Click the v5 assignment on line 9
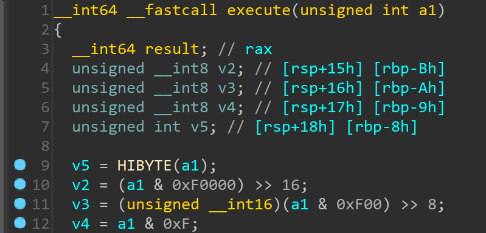This screenshot has height=233, width=486. pyautogui.click(x=81, y=166)
